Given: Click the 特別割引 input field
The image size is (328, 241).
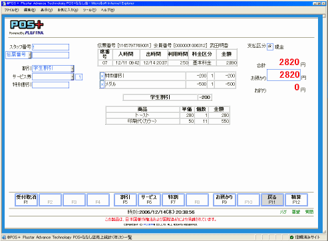Looking at the screenshot, I should coord(51,85).
